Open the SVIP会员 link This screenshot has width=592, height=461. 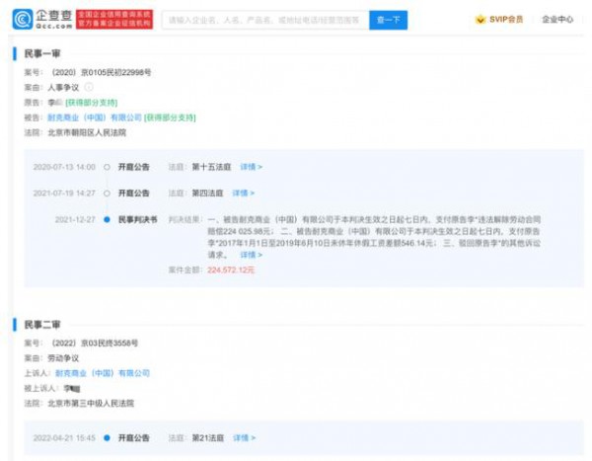506,20
